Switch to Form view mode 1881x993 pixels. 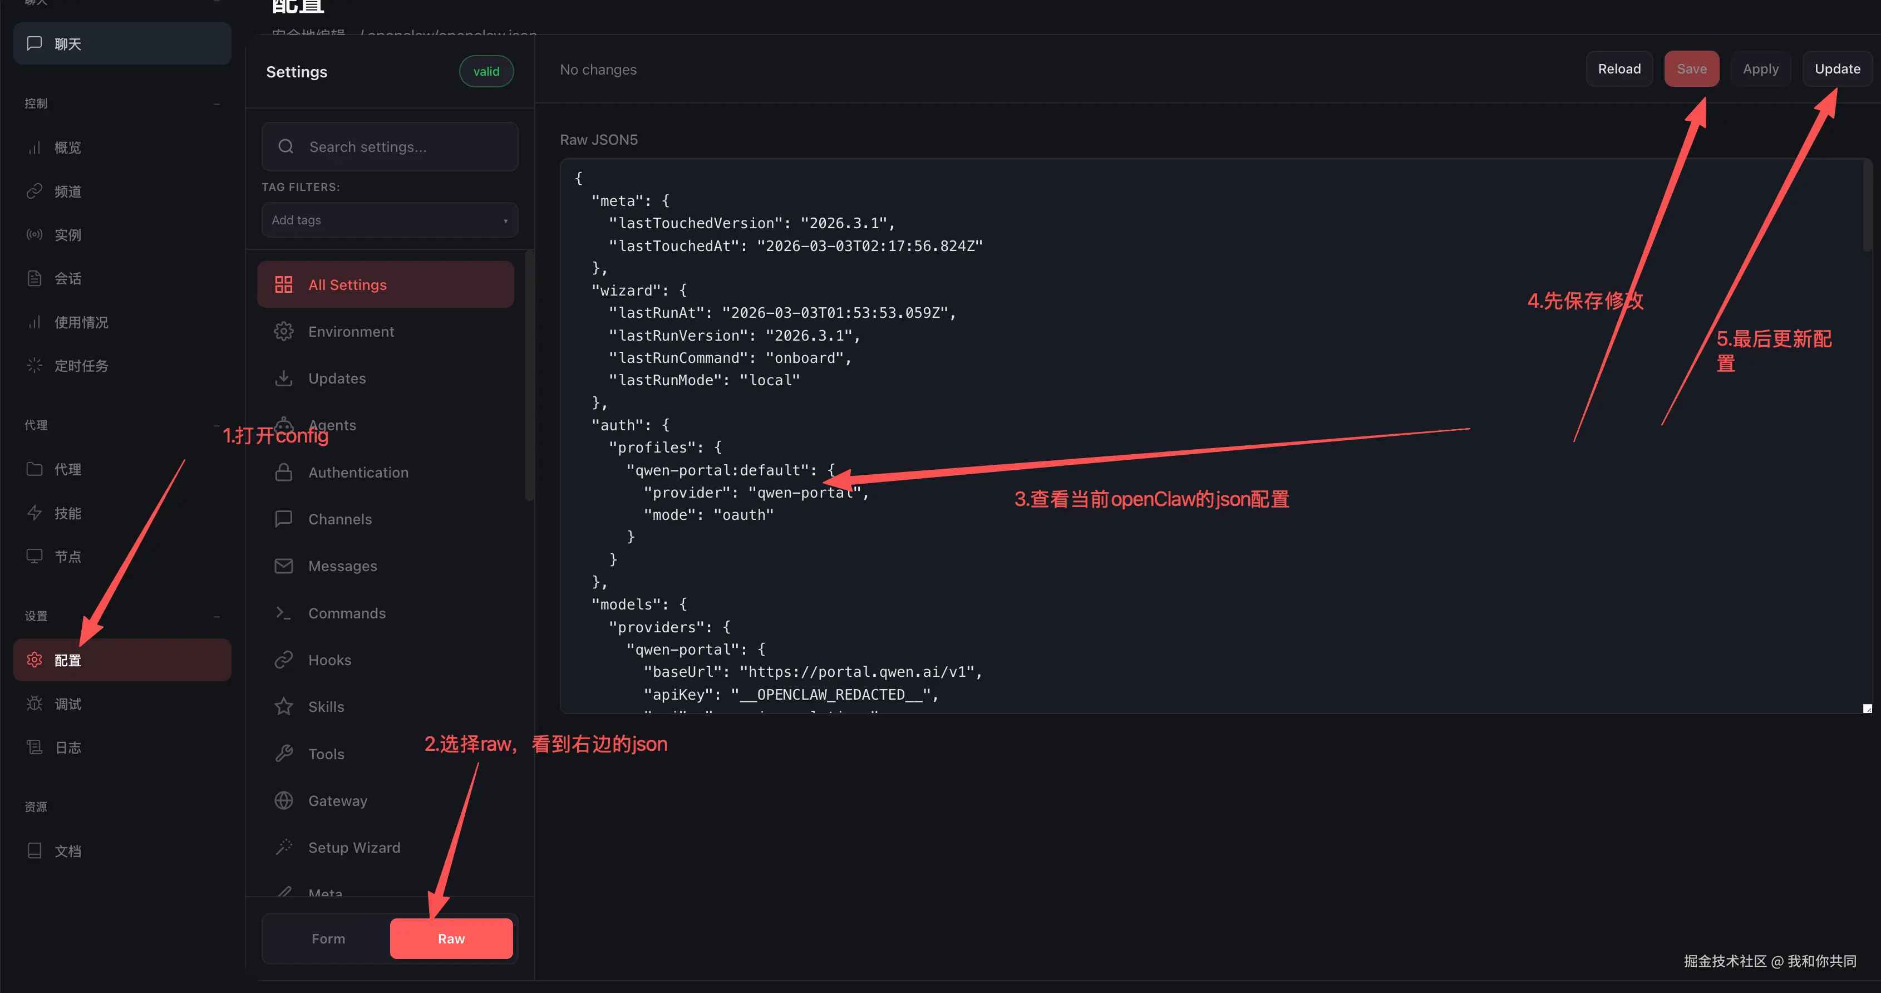328,938
